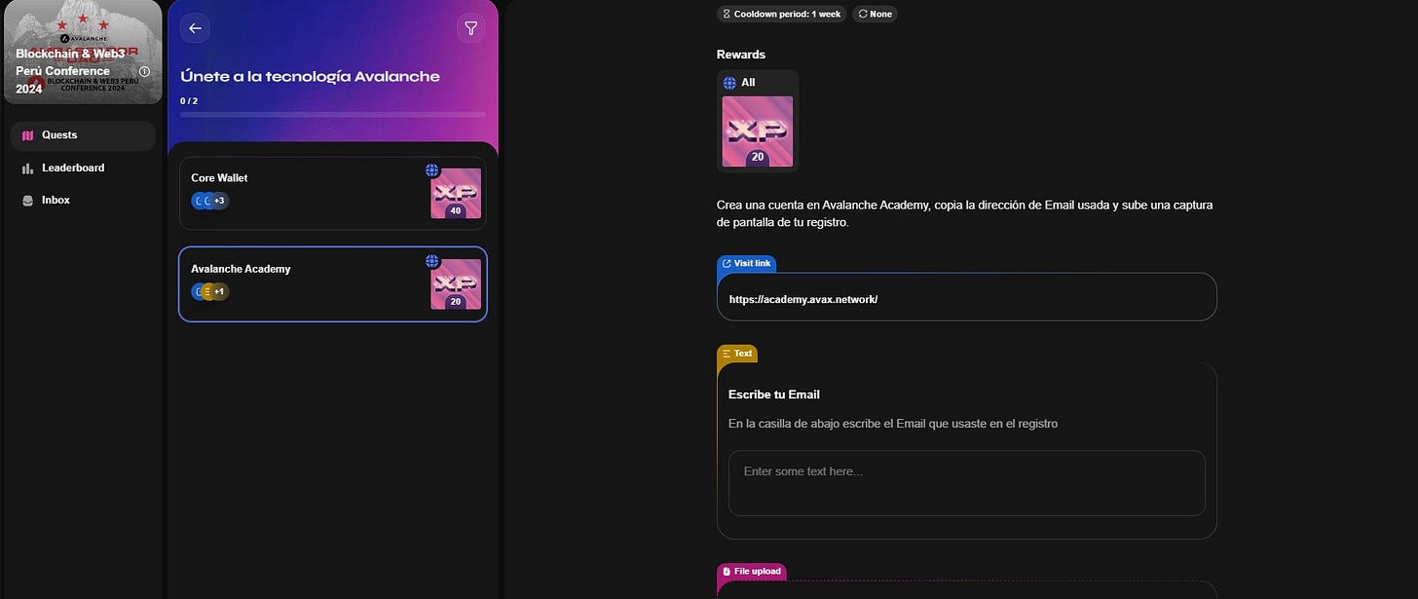Image resolution: width=1418 pixels, height=599 pixels.
Task: Select the Core Wallet quest card
Action: 333,193
